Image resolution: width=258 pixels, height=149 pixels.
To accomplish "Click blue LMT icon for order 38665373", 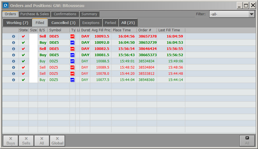I will click(x=72, y=55).
